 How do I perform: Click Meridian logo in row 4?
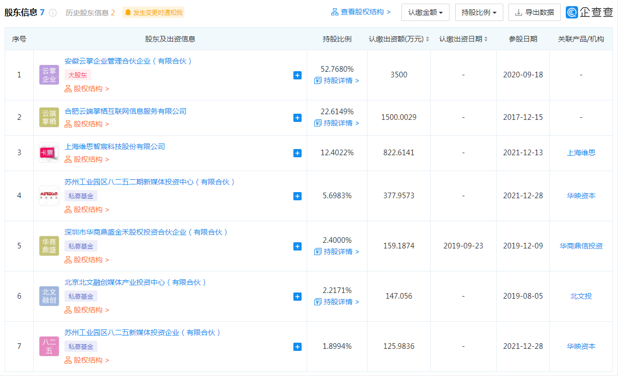(x=49, y=196)
